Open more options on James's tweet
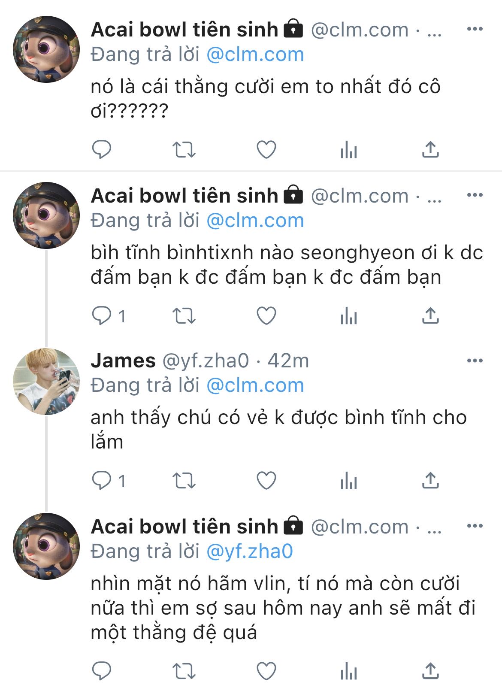502x691 pixels. click(x=475, y=361)
